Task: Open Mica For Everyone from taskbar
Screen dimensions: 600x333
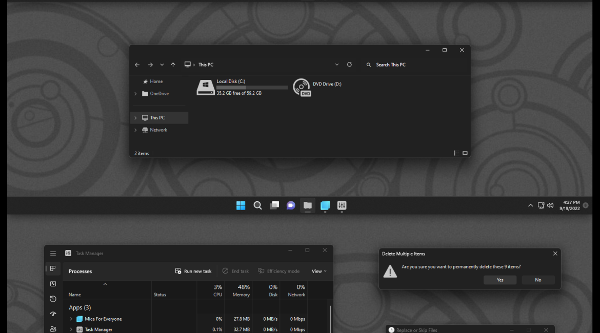Action: pyautogui.click(x=325, y=205)
